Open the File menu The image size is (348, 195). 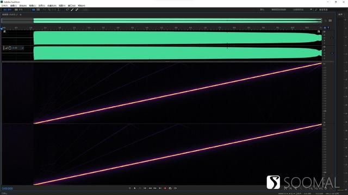pos(4,5)
